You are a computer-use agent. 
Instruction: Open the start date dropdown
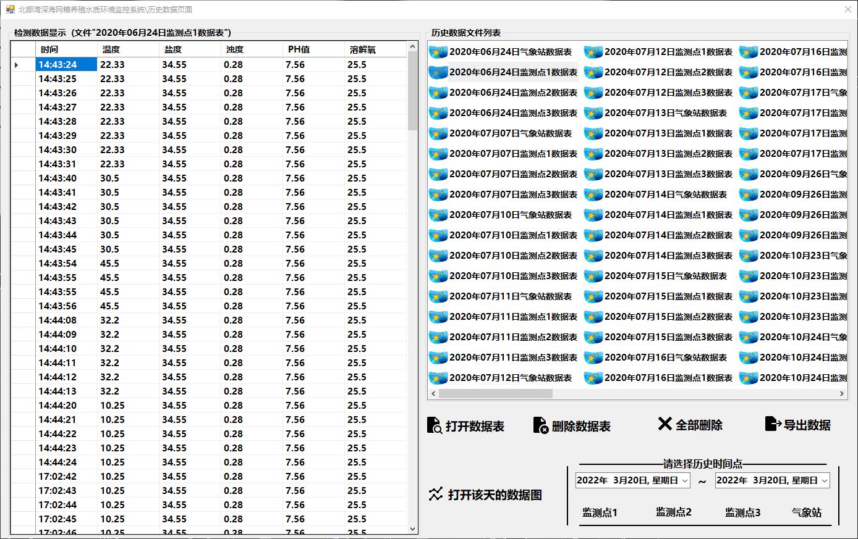pyautogui.click(x=685, y=481)
